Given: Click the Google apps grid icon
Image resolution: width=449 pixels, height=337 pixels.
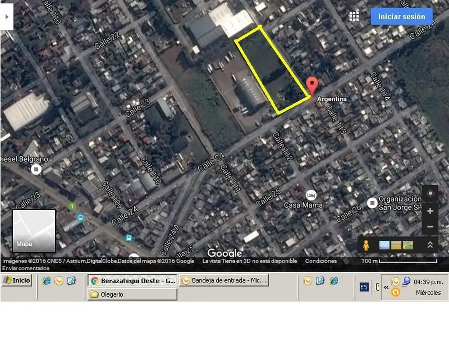Looking at the screenshot, I should (354, 16).
